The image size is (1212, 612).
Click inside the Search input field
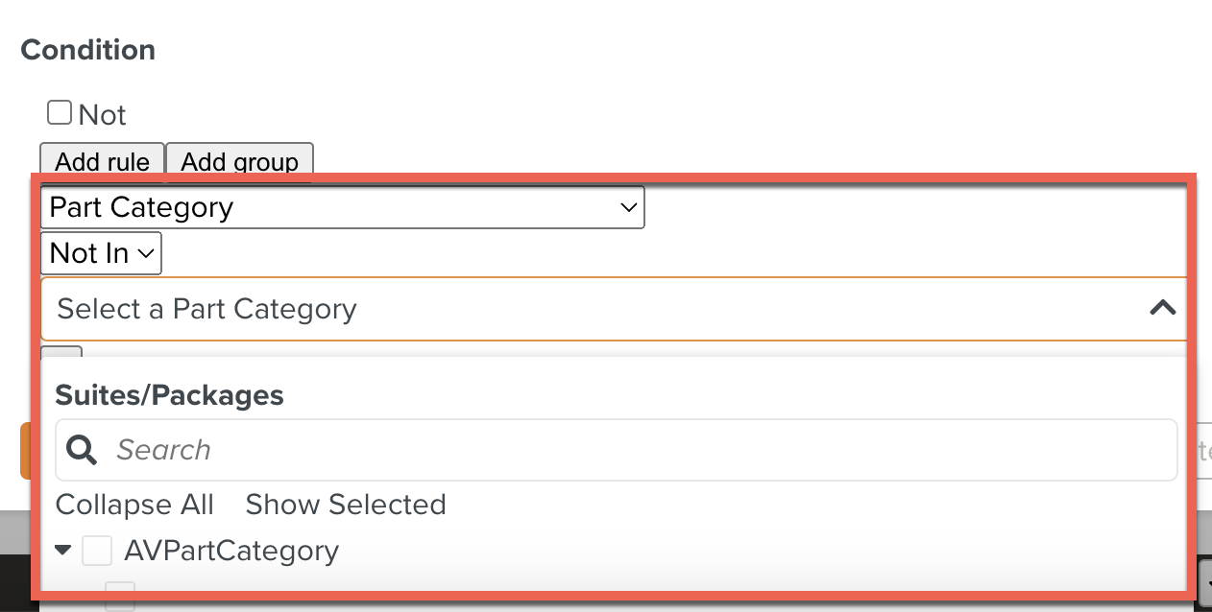click(384, 450)
